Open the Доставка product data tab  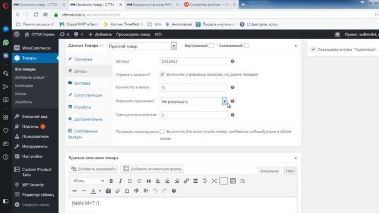82,83
